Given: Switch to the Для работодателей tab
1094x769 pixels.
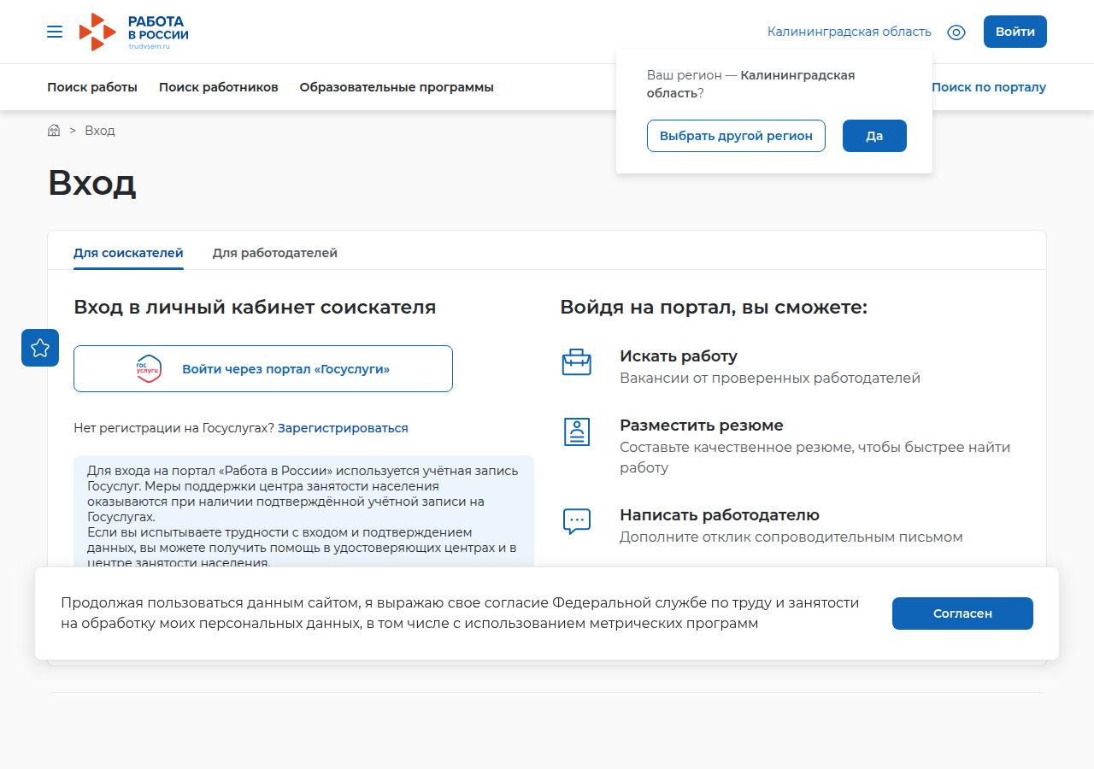Looking at the screenshot, I should pyautogui.click(x=275, y=253).
